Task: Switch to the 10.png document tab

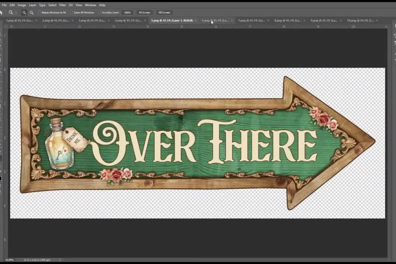Action: (361, 21)
